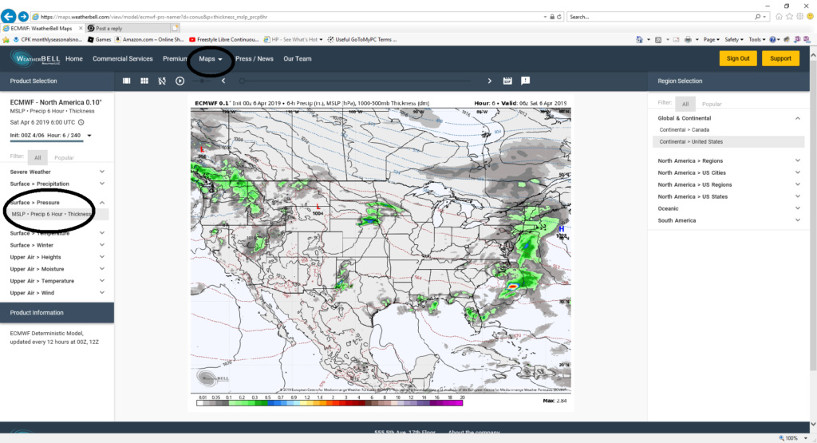
Task: Expand Surface > Precipitation category
Action: pyautogui.click(x=57, y=184)
